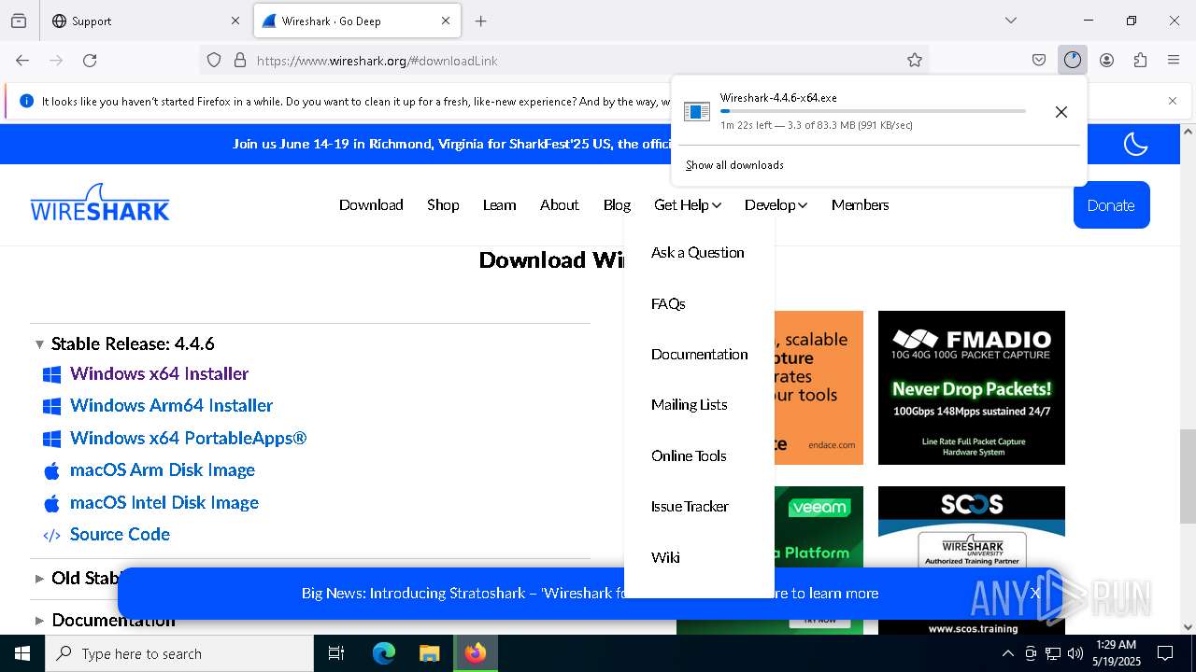Select Issue Tracker menu entry
This screenshot has height=672, width=1196.
click(690, 506)
